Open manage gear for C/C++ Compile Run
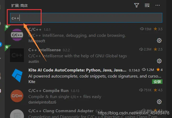 pyautogui.click(x=159, y=102)
